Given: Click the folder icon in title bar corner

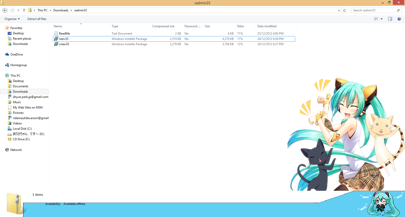Looking at the screenshot, I should [x=3, y=3].
